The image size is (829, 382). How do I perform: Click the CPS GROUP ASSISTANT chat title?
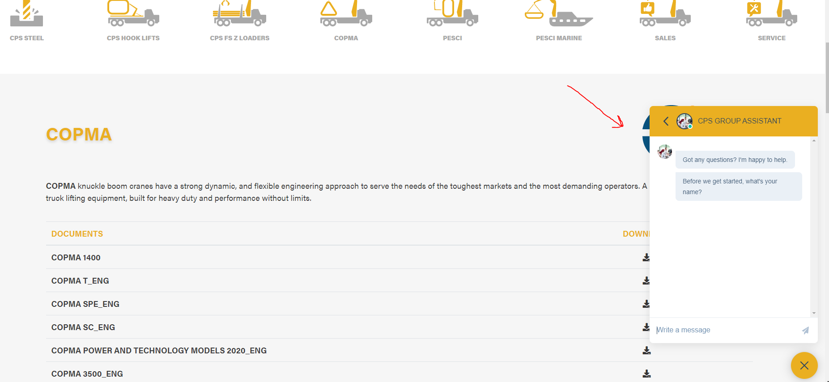[x=740, y=121]
